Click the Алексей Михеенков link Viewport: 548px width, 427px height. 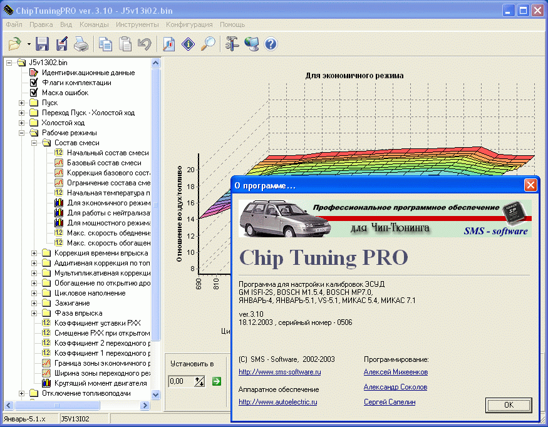[x=396, y=372]
